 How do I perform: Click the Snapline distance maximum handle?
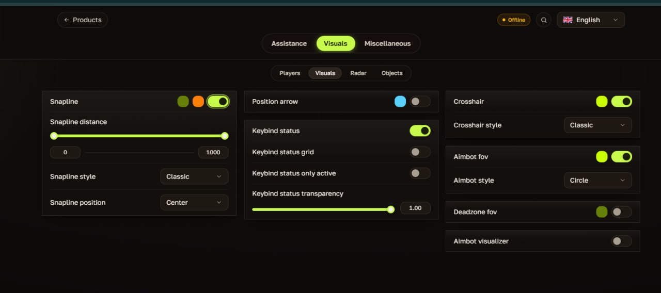225,136
